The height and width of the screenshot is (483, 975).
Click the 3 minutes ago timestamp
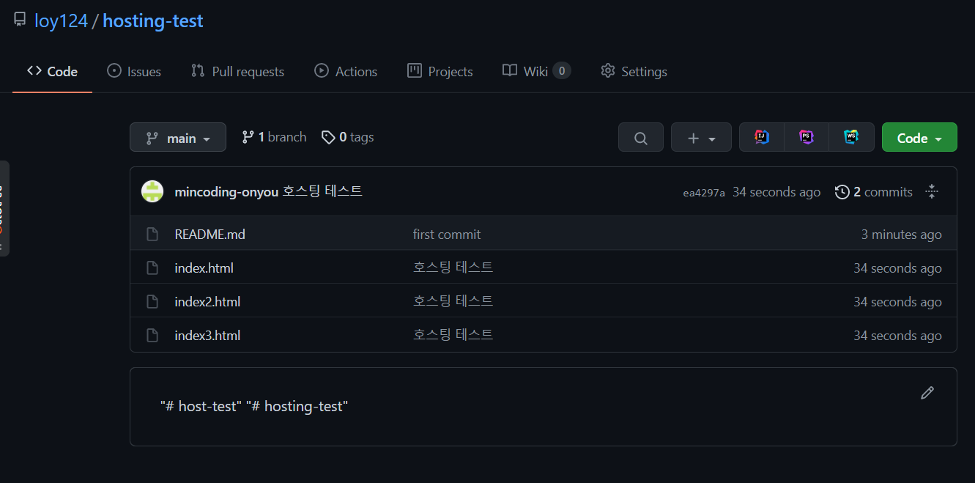[901, 235]
